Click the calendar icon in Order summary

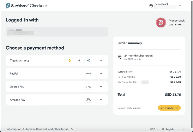click(x=120, y=57)
